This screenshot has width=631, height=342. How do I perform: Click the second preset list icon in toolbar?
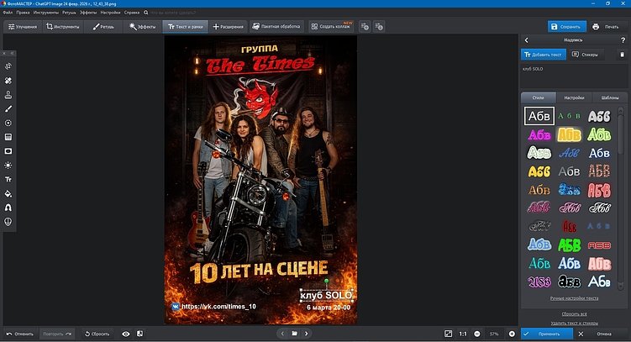[x=379, y=27]
